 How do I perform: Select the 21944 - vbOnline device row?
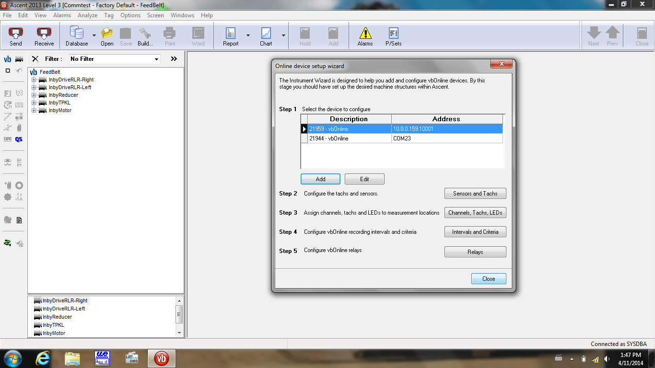[x=402, y=138]
